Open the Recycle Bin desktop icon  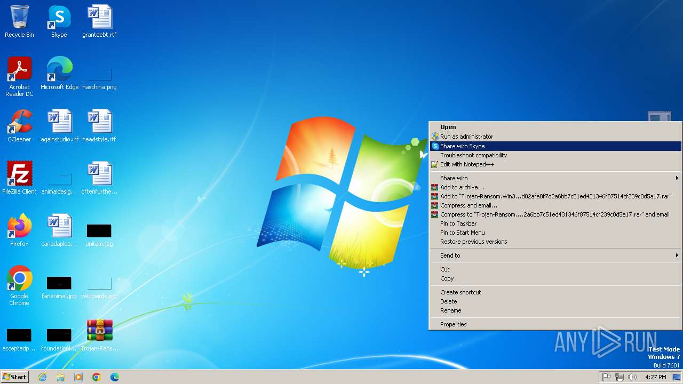tap(19, 21)
